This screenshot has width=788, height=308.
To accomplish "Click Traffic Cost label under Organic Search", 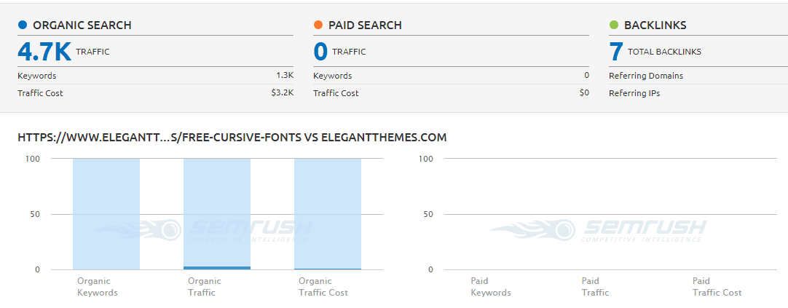I will [40, 93].
